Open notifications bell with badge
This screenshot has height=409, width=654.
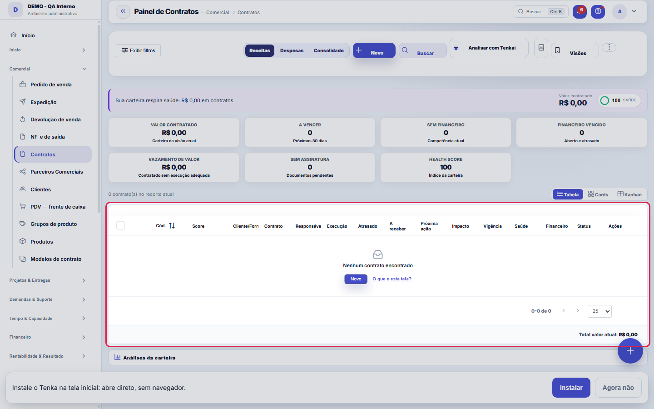pyautogui.click(x=580, y=12)
